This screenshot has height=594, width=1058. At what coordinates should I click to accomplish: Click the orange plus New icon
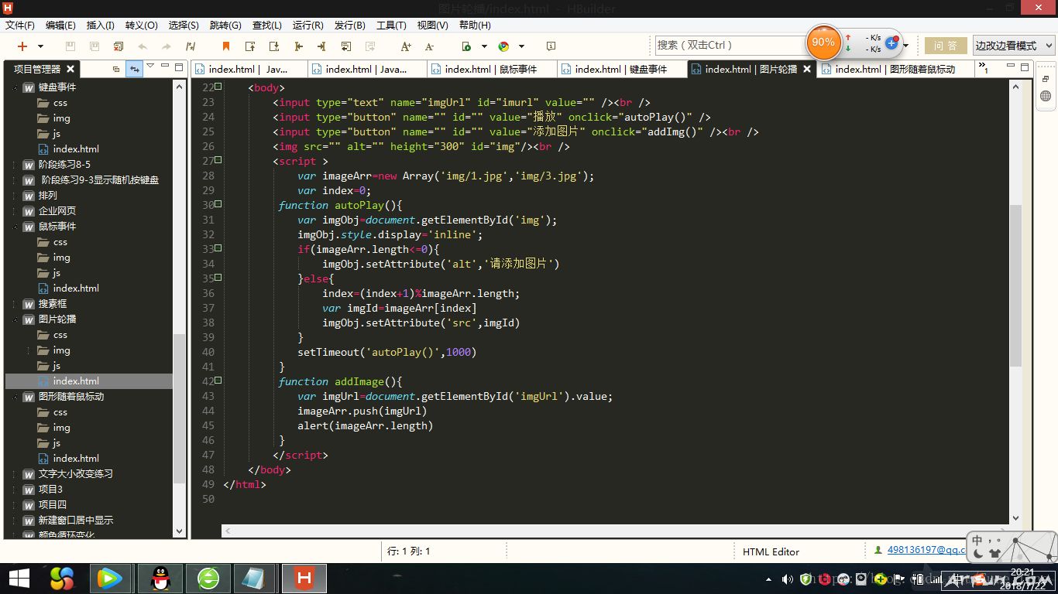coord(22,46)
